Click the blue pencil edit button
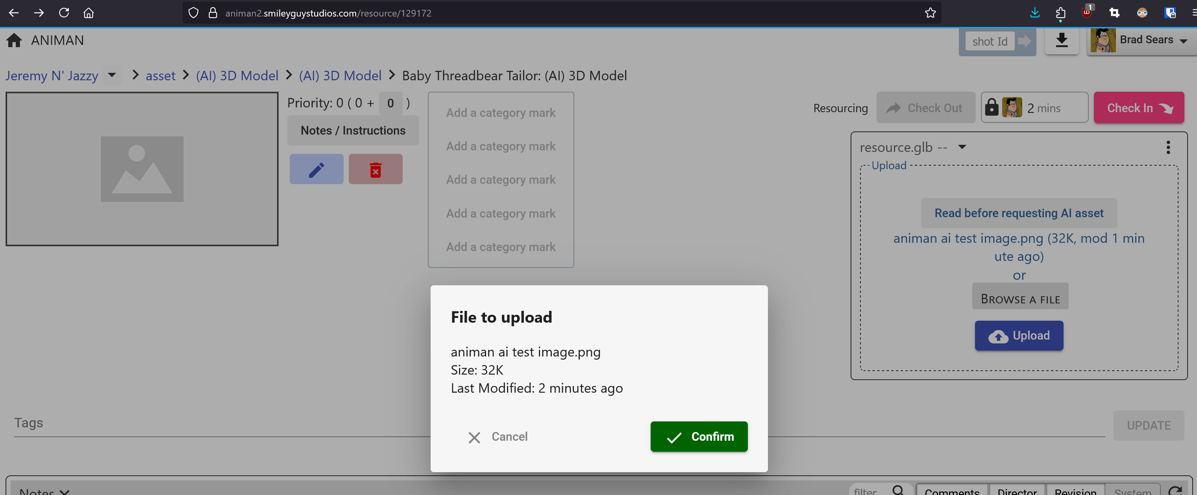Viewport: 1197px width, 495px height. tap(316, 170)
